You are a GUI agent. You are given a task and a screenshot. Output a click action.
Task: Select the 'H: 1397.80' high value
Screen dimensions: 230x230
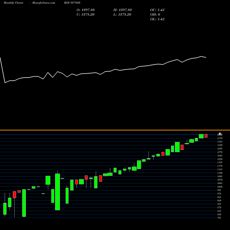point(122,10)
